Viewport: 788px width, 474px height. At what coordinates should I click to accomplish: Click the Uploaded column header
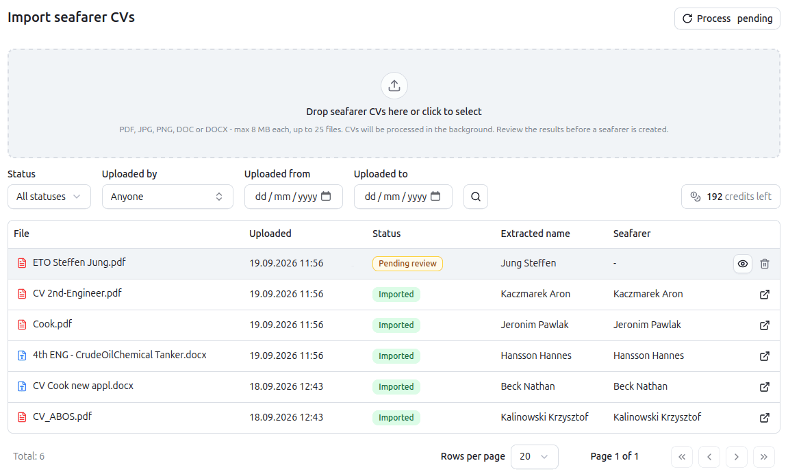(270, 234)
